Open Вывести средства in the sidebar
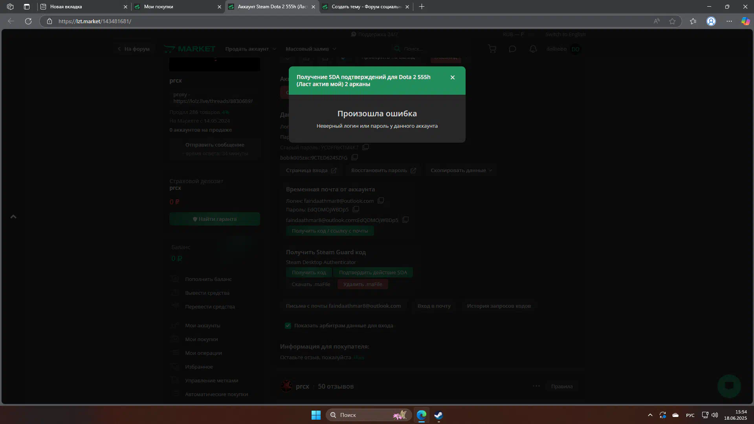This screenshot has height=424, width=754. (207, 293)
